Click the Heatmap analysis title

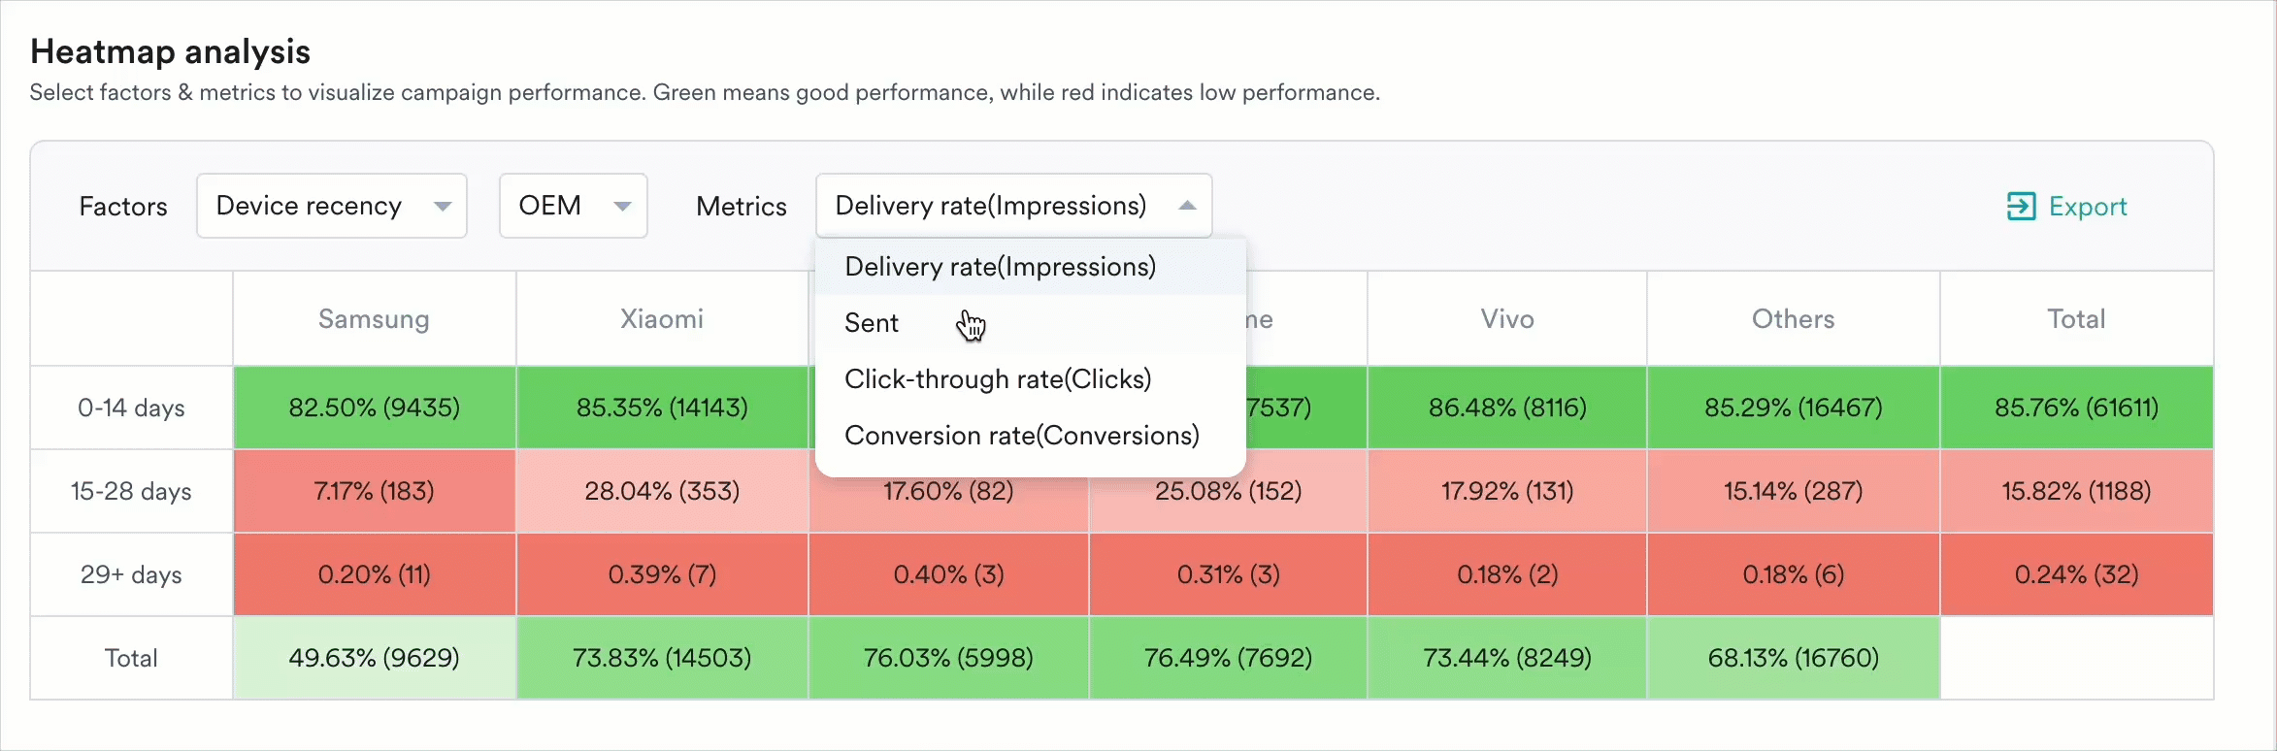click(170, 50)
